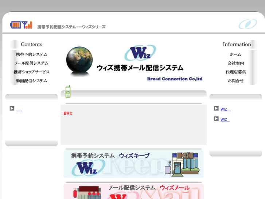Click the short blue link in left panel
Image resolution: width=265 pixels, height=199 pixels.
[x=19, y=110]
